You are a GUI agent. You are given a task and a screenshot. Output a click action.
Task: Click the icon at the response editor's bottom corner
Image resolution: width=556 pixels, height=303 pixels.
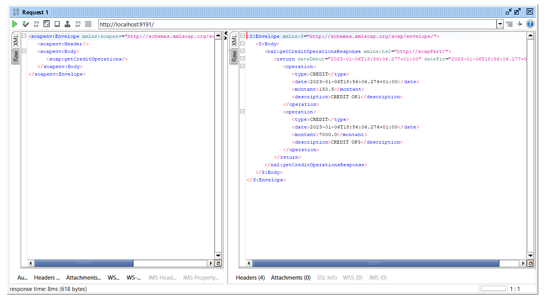[530, 263]
